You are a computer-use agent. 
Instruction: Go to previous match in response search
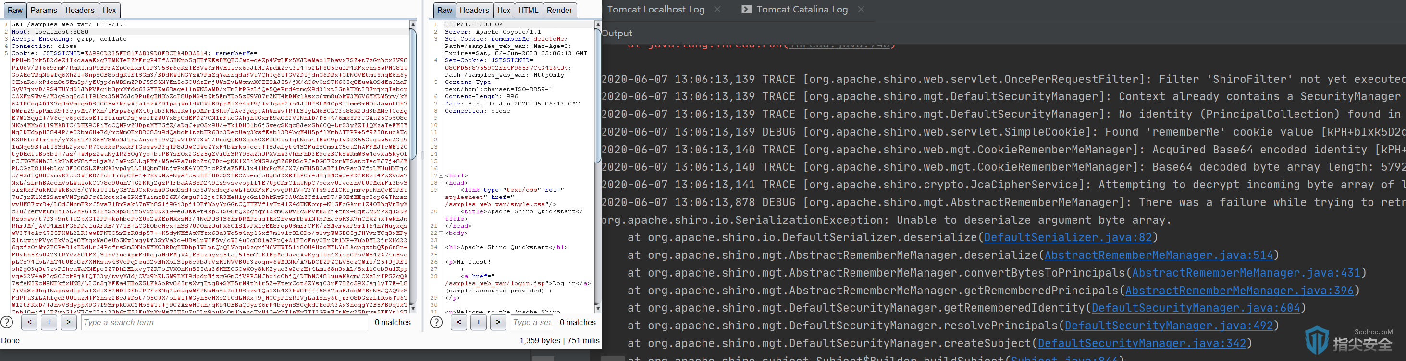459,322
